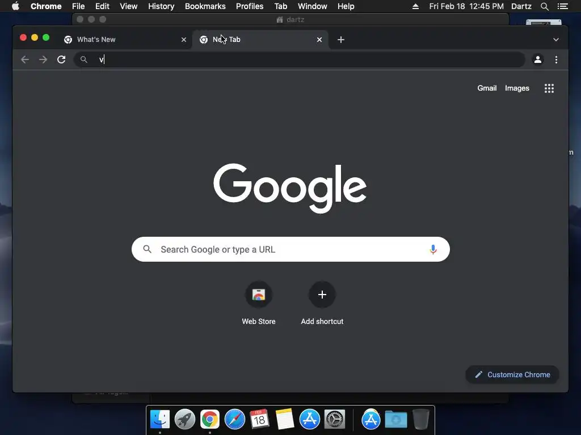Open the Bookmarks menu
The height and width of the screenshot is (435, 581).
[x=205, y=6]
